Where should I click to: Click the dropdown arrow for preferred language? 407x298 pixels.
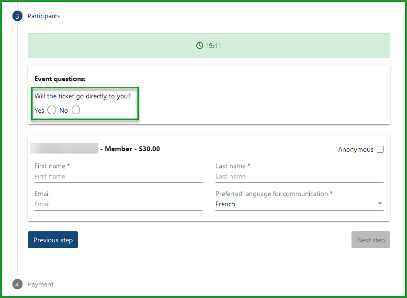pyautogui.click(x=380, y=203)
